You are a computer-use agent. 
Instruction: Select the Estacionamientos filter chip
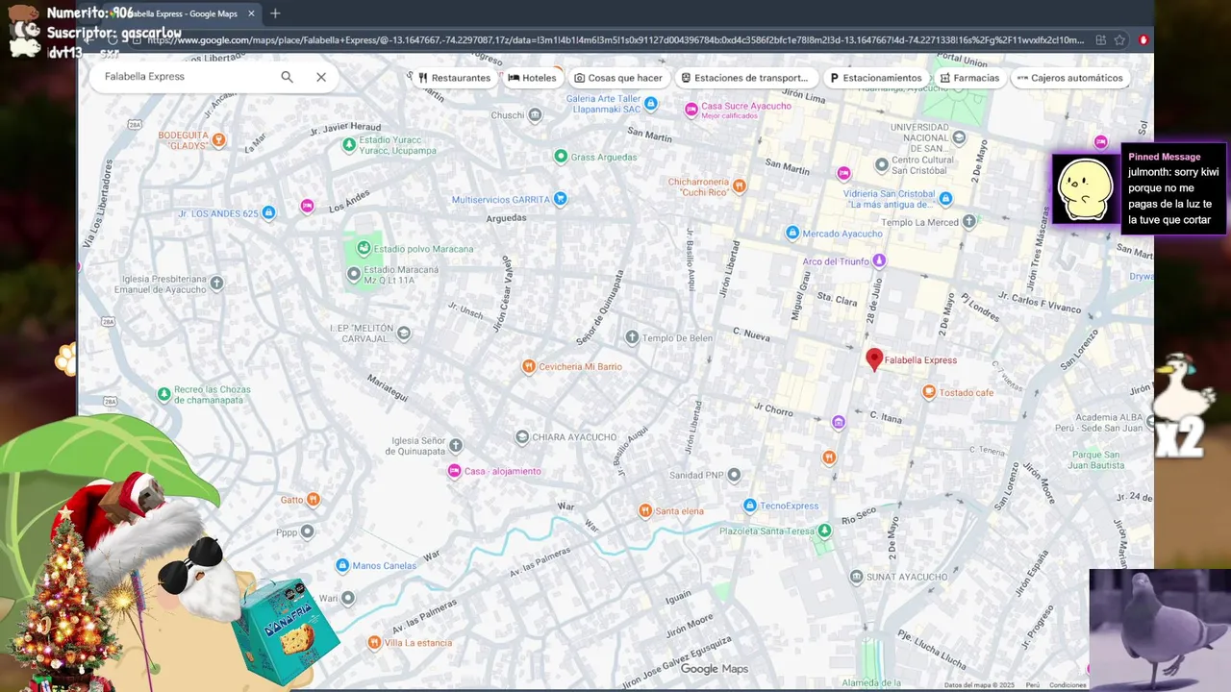pos(875,78)
